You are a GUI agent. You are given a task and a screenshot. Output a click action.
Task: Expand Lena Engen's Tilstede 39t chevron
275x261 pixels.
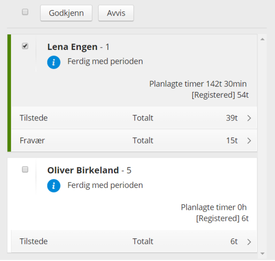249,118
